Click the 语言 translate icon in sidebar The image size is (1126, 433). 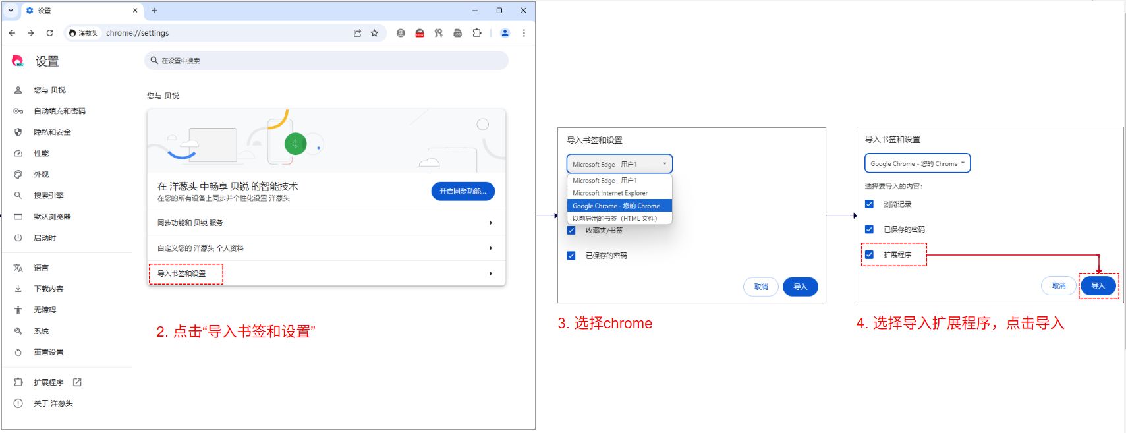pos(18,268)
